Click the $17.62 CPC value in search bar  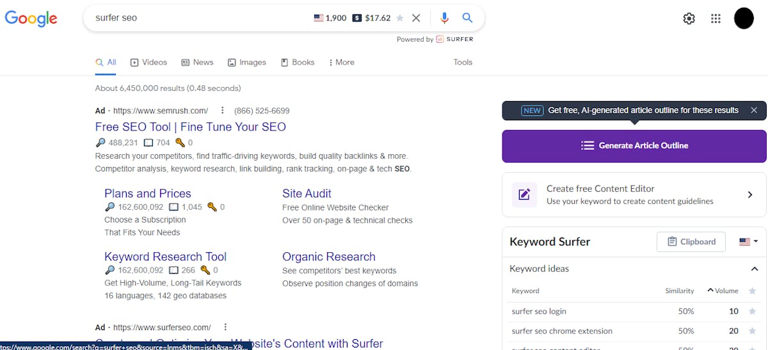click(378, 18)
